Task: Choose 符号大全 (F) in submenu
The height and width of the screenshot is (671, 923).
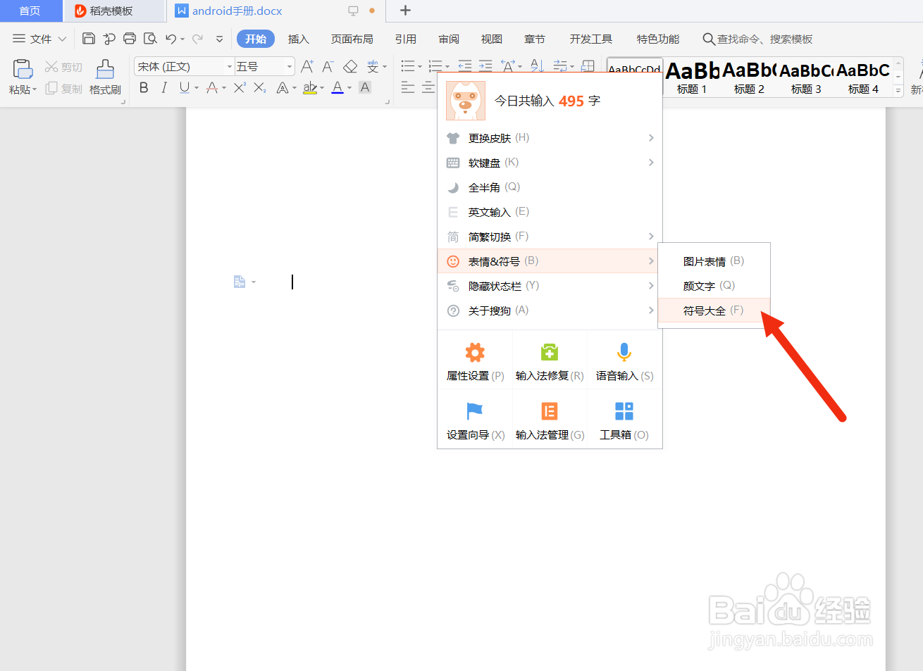Action: 714,311
